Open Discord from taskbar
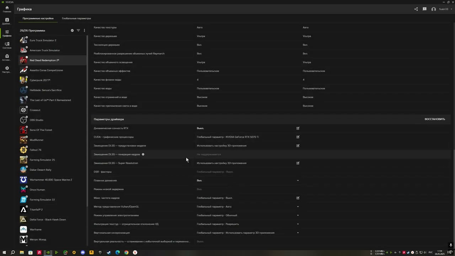The width and height of the screenshot is (455, 256). click(x=83, y=252)
